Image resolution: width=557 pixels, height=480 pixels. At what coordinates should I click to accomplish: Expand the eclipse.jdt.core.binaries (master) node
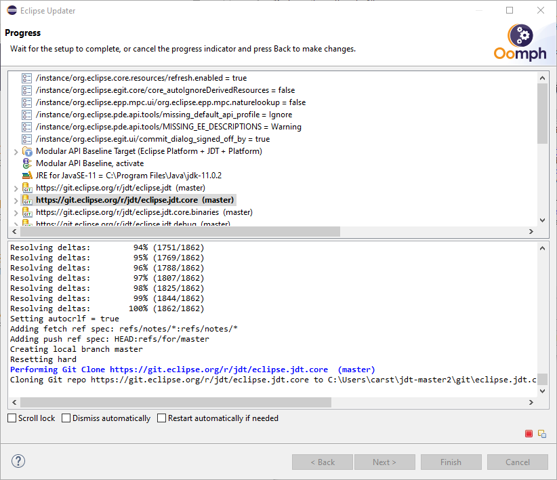coord(16,213)
